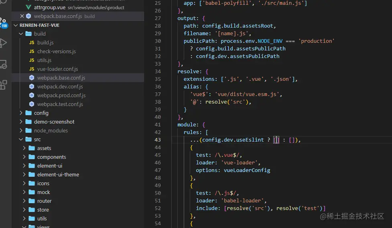Open build.js file

pos(45,43)
